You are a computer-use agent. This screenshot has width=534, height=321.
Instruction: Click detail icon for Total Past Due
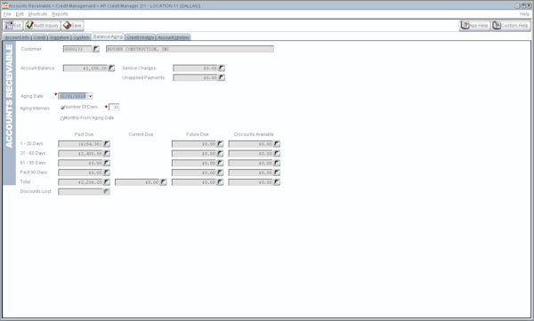107,182
